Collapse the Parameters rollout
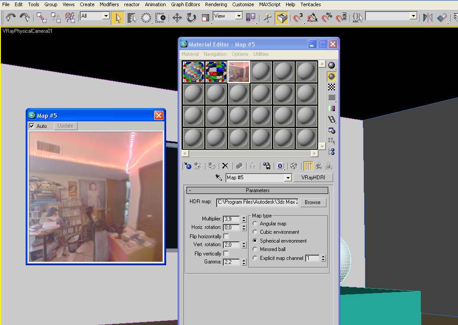 257,190
